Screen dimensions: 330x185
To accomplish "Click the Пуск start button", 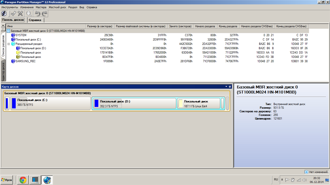I will (x=7, y=180).
